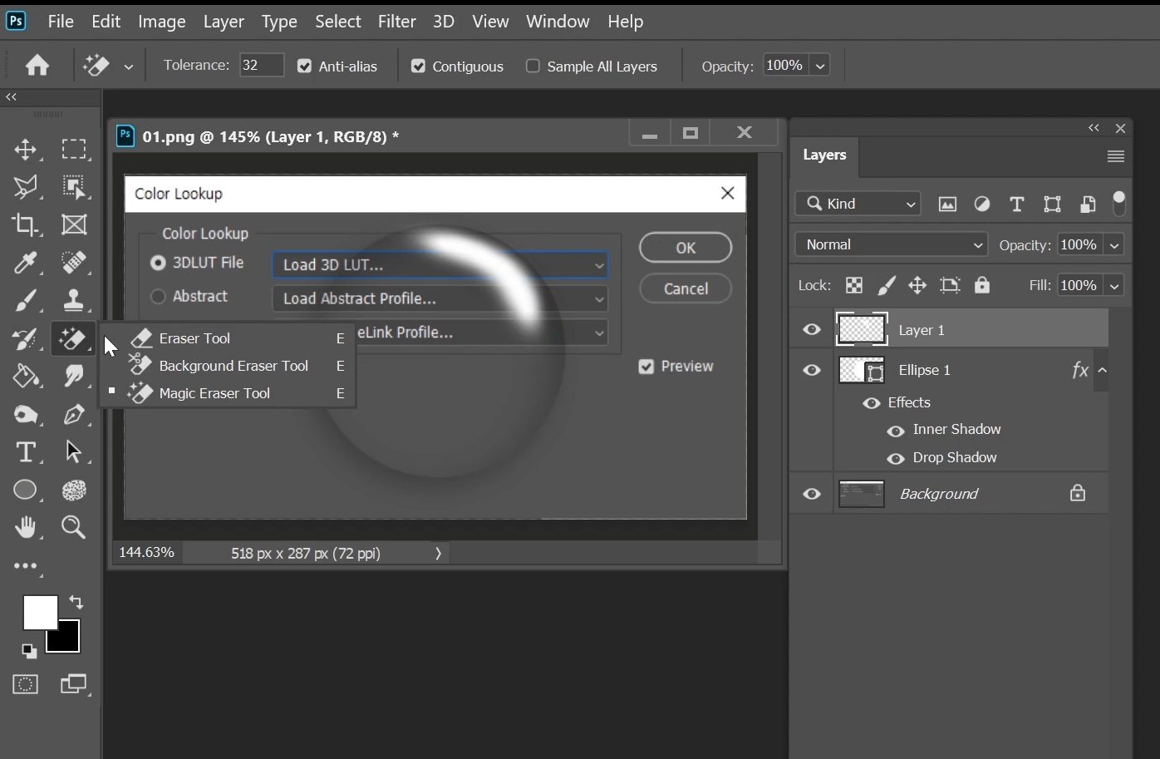Open the tool preset picker arrow
This screenshot has height=759, width=1160.
coord(128,67)
